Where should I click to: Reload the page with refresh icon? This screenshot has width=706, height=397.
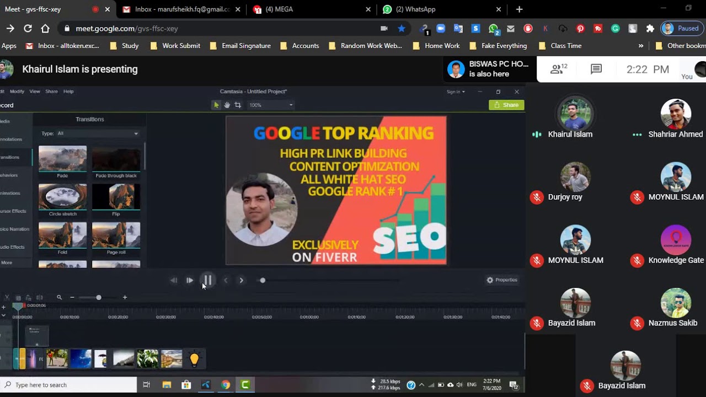28,29
